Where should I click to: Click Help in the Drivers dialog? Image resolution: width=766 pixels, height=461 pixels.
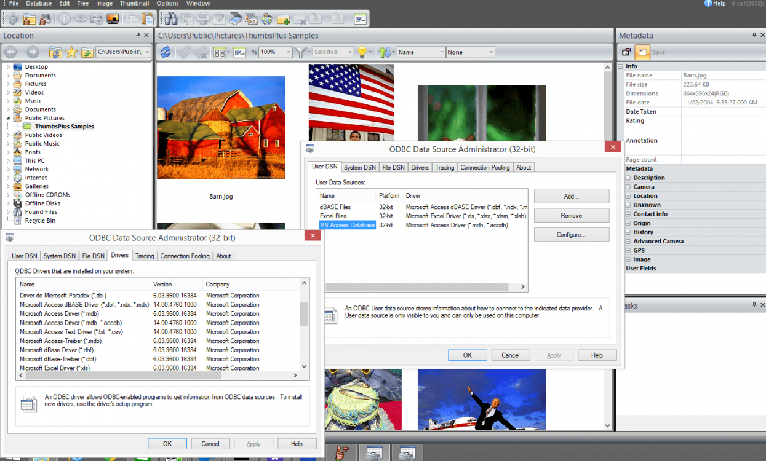point(297,444)
